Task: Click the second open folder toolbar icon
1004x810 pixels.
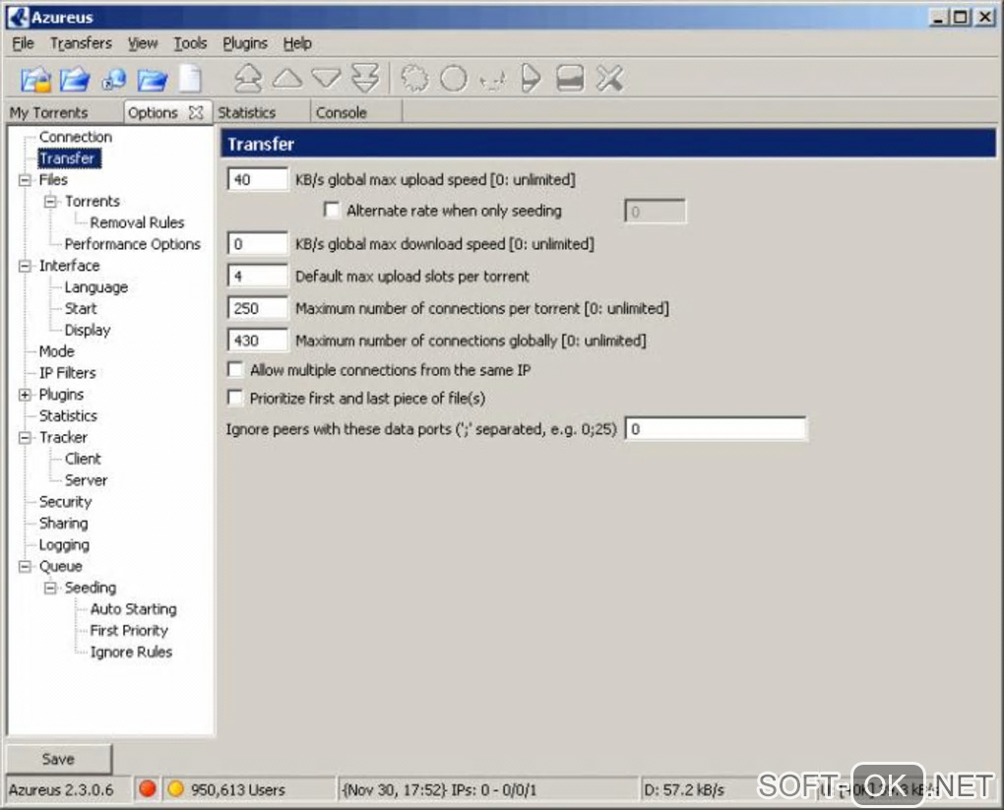Action: [x=75, y=80]
